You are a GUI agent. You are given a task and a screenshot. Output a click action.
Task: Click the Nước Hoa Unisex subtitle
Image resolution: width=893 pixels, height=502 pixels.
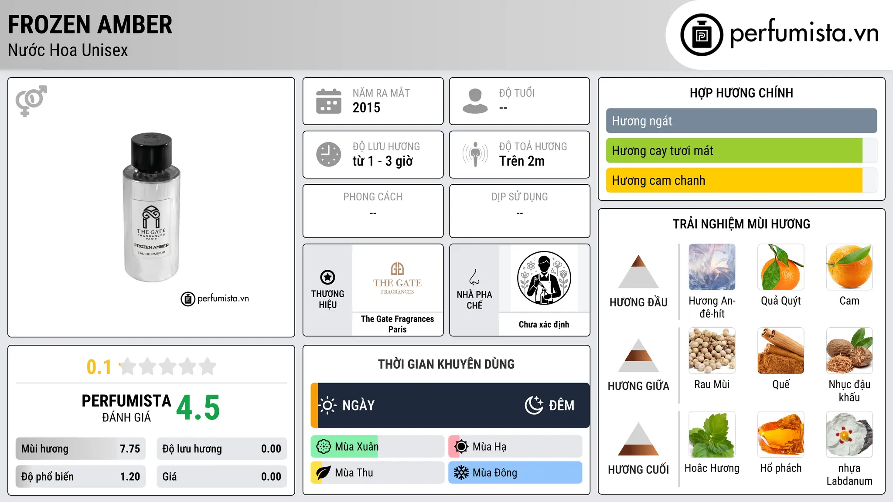68,51
